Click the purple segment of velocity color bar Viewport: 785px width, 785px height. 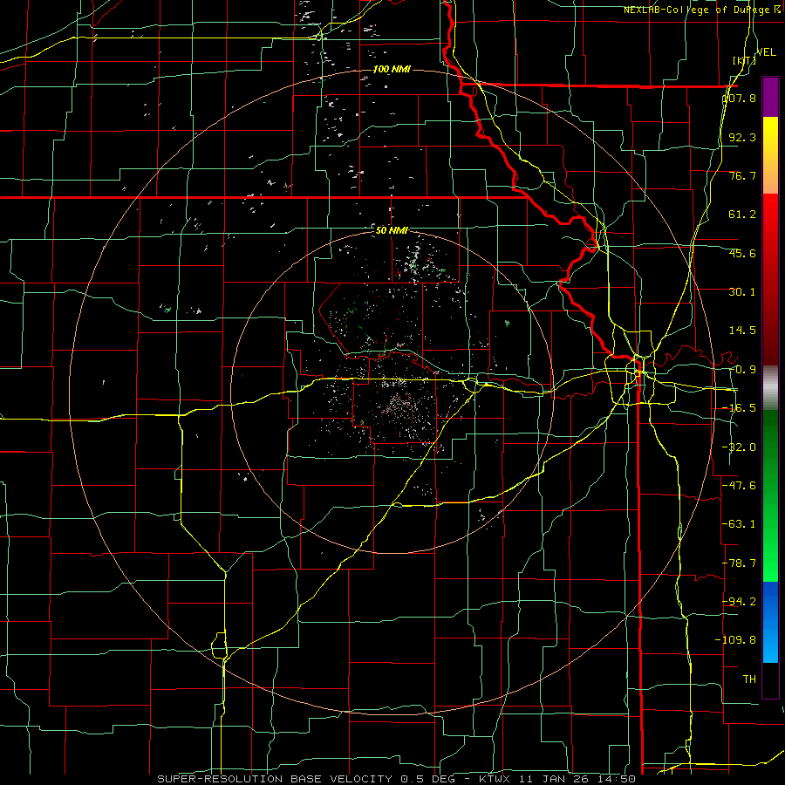point(770,97)
